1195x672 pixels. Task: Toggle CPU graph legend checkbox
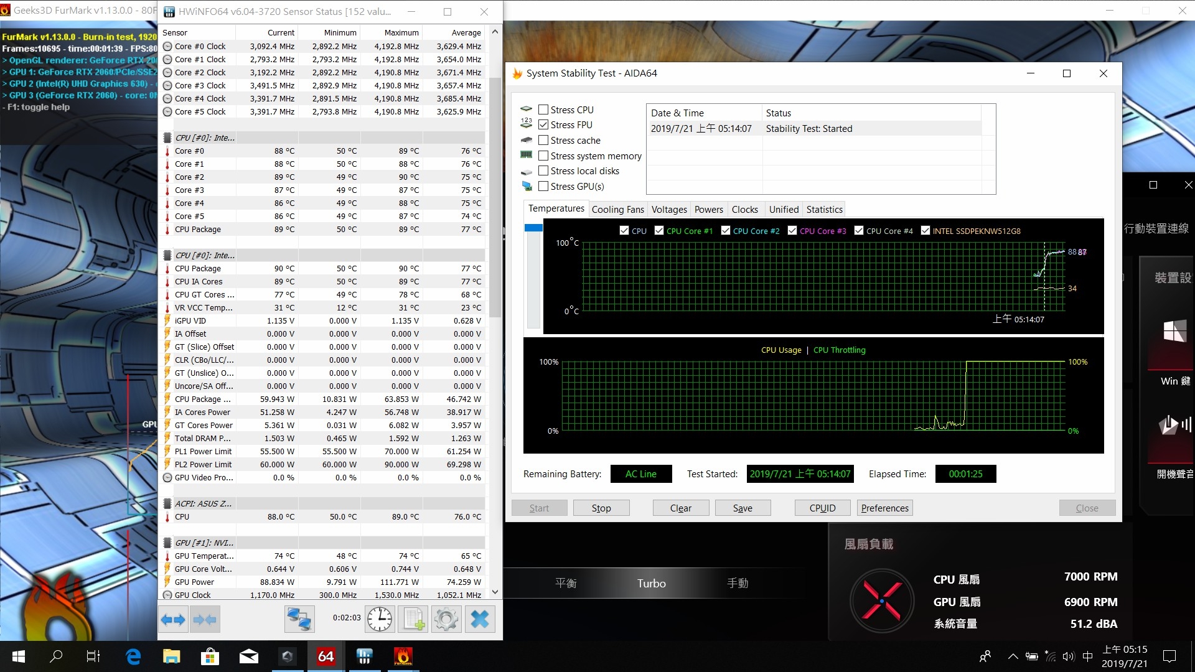pyautogui.click(x=624, y=230)
